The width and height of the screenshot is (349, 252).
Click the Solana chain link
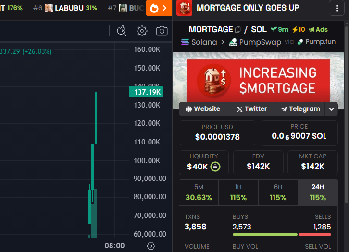click(199, 42)
